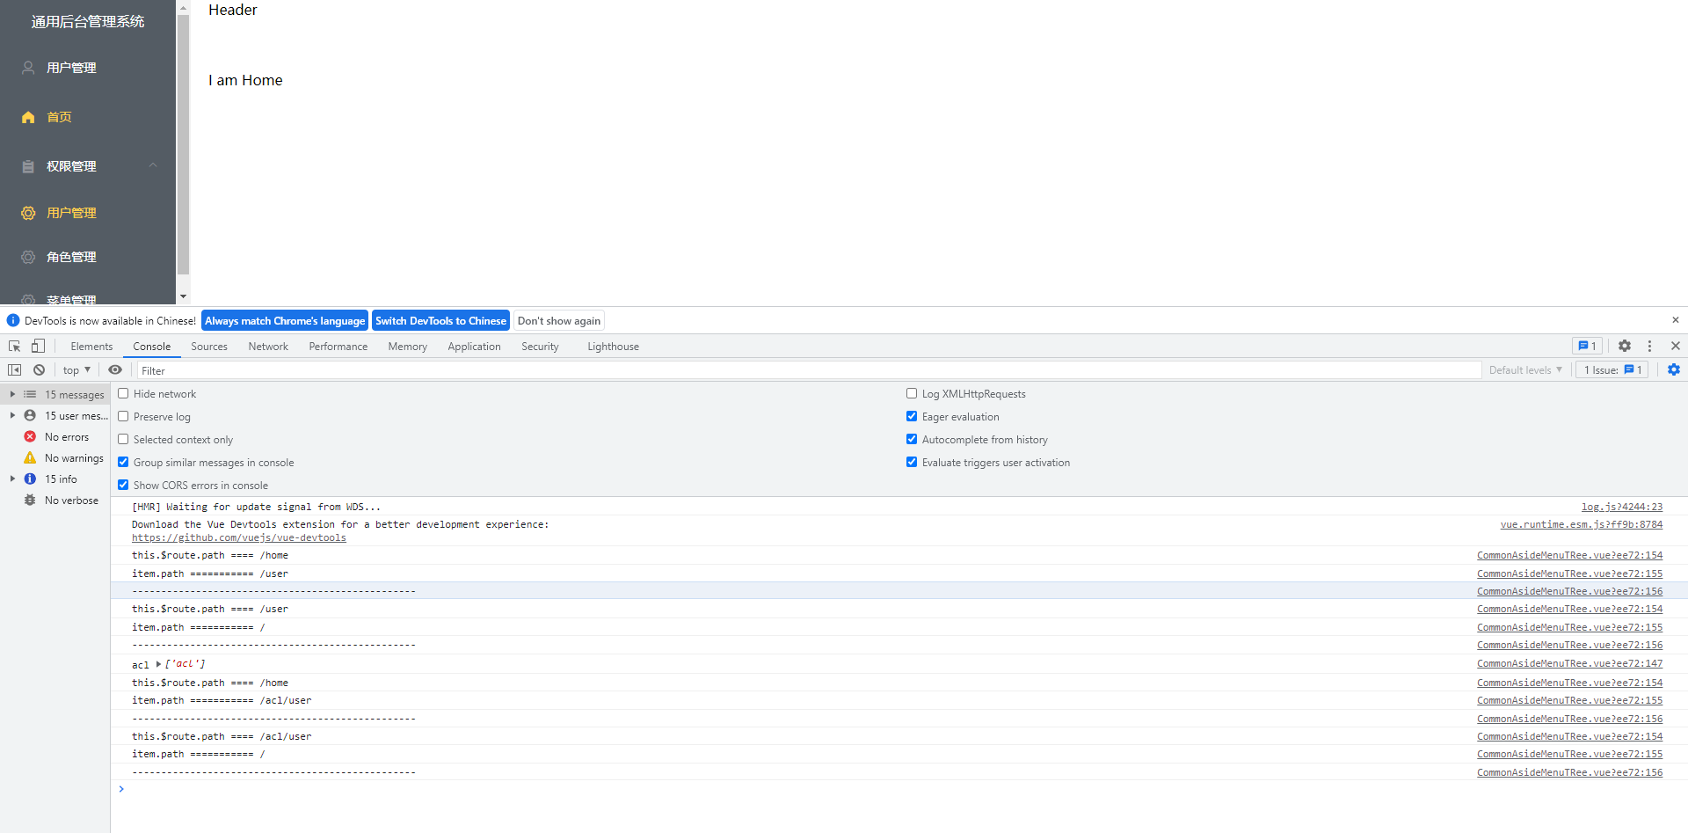Image resolution: width=1688 pixels, height=833 pixels.
Task: Collapse the 权限管理 submenu chevron
Action: [x=153, y=165]
